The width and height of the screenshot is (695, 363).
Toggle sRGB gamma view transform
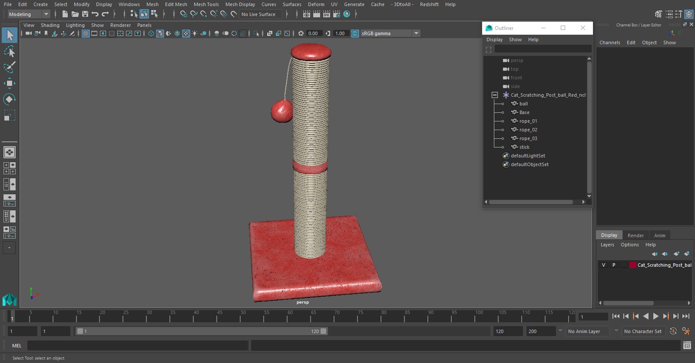point(355,33)
